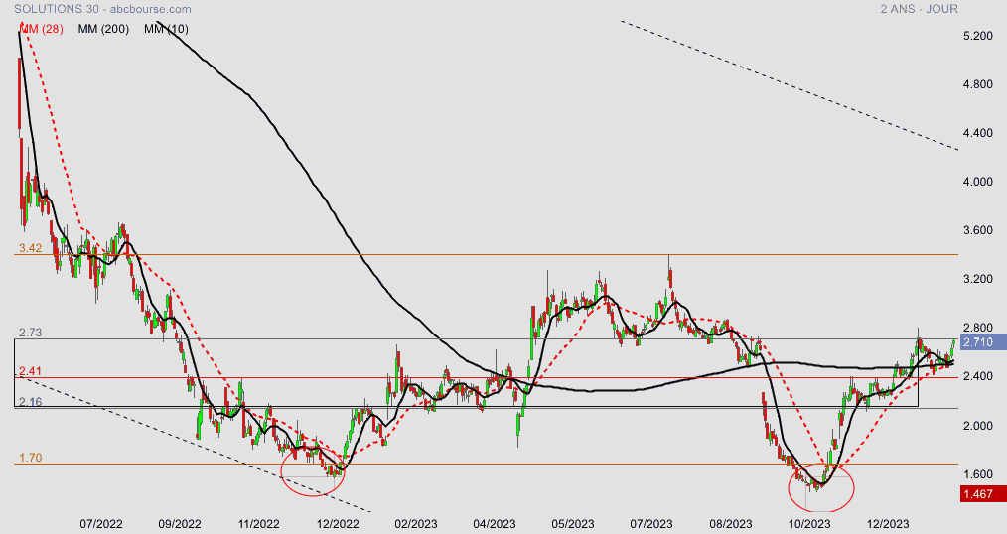
Task: Click the 2.000 price axis value
Action: tap(978, 426)
